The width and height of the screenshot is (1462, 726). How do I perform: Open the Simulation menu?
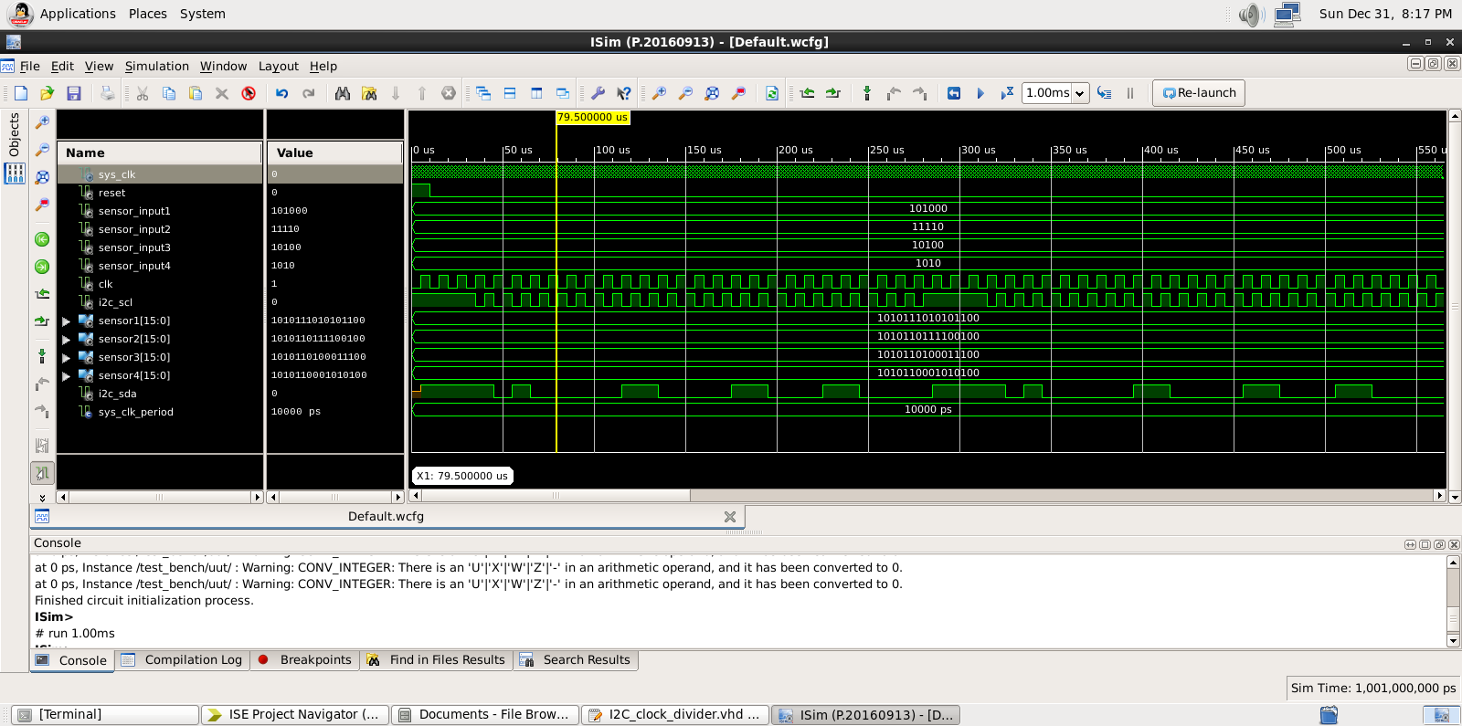click(157, 67)
